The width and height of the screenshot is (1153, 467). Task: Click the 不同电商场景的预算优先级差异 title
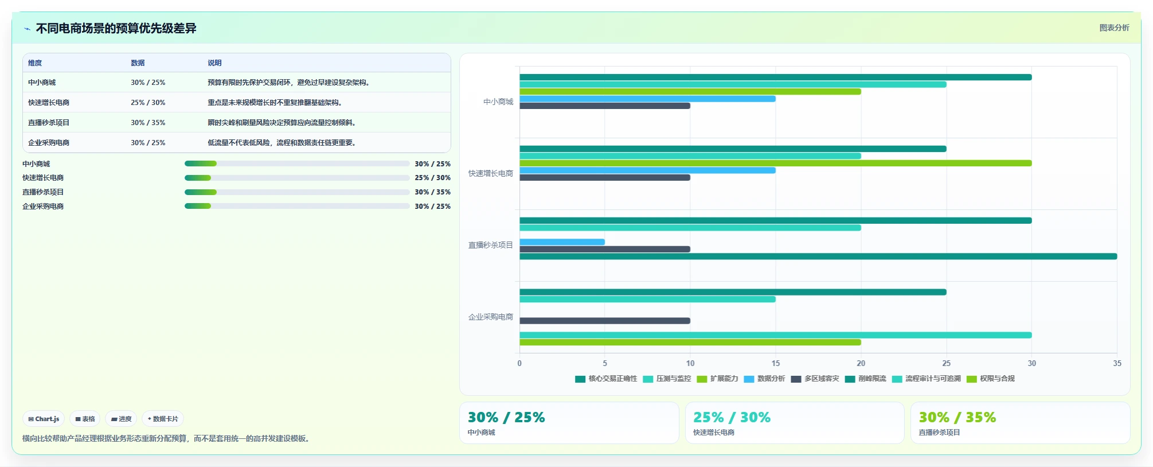pos(116,28)
